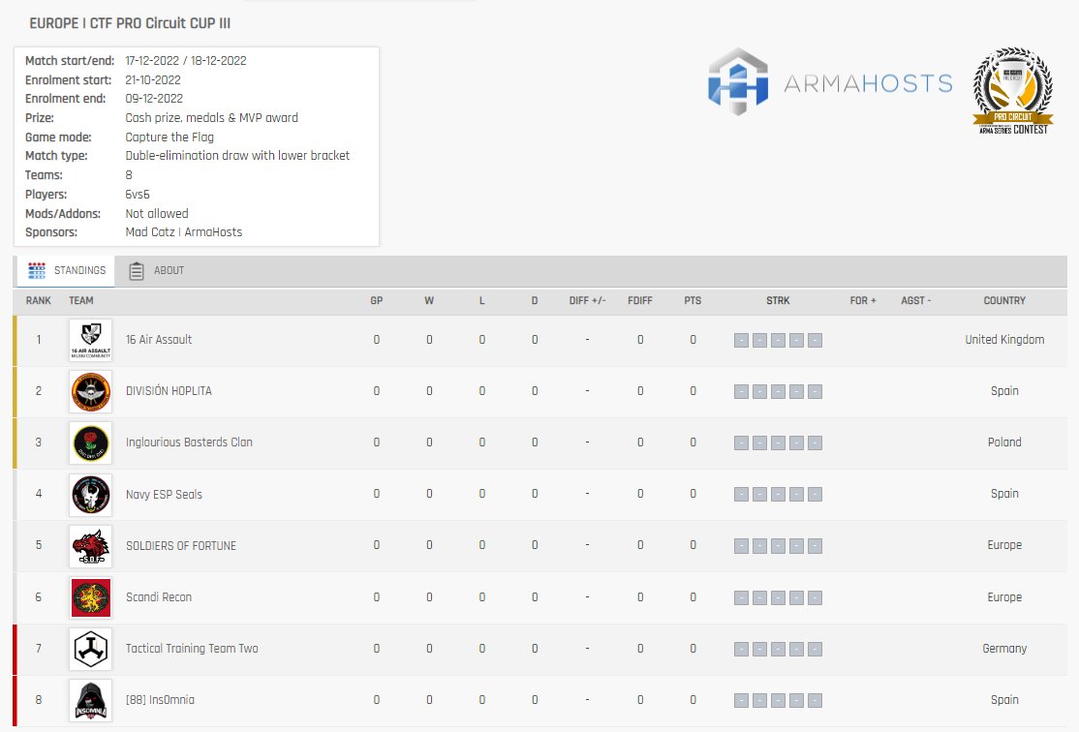Click the PTS column header
The height and width of the screenshot is (732, 1079).
coord(693,300)
